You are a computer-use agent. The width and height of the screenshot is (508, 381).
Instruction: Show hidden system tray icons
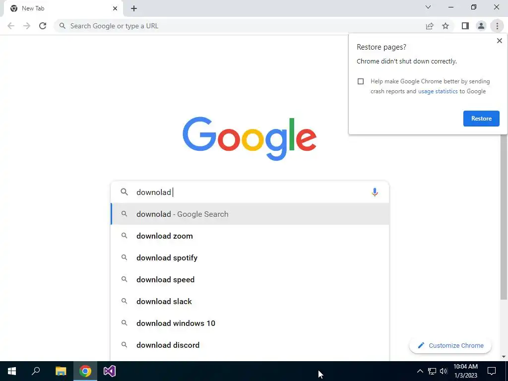pyautogui.click(x=420, y=371)
